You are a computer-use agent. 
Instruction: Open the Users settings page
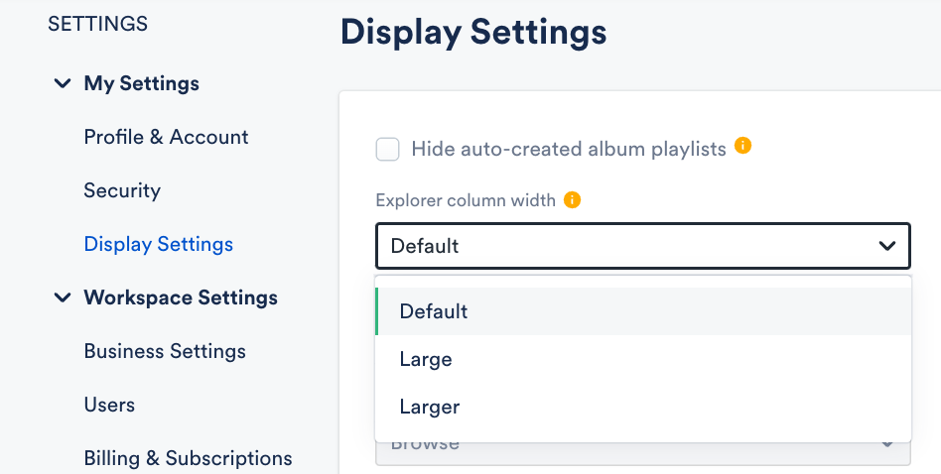click(x=109, y=405)
